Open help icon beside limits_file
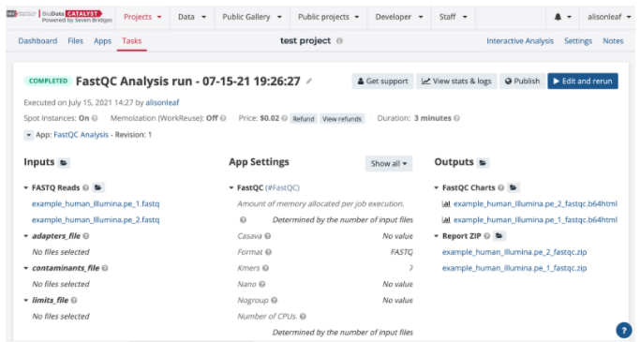The height and width of the screenshot is (342, 640). (74, 301)
